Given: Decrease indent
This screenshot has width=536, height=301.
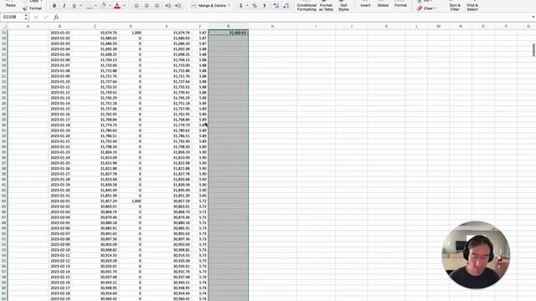Looking at the screenshot, I should (167, 6).
